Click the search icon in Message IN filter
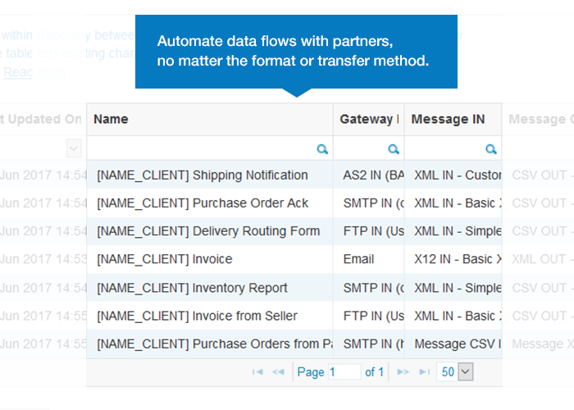The height and width of the screenshot is (410, 574). (x=490, y=149)
